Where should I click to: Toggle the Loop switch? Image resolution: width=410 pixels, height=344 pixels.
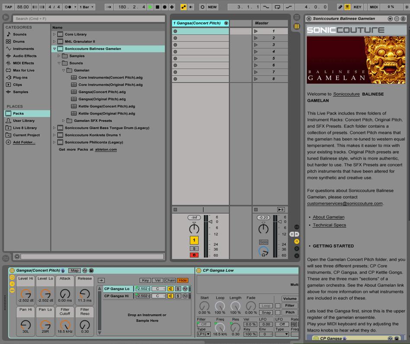277,7
